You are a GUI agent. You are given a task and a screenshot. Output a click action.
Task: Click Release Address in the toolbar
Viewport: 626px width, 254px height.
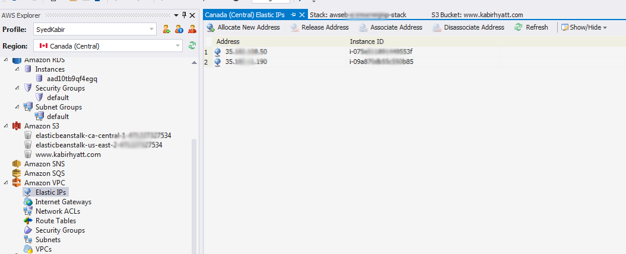click(x=320, y=27)
